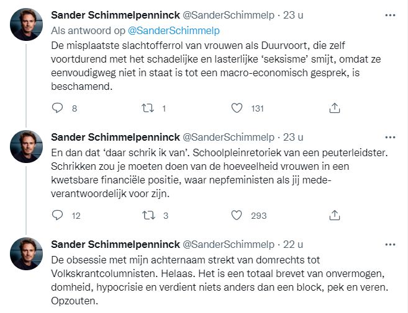
Task: Open the third tweet's profile avatar
Action: pyautogui.click(x=27, y=253)
